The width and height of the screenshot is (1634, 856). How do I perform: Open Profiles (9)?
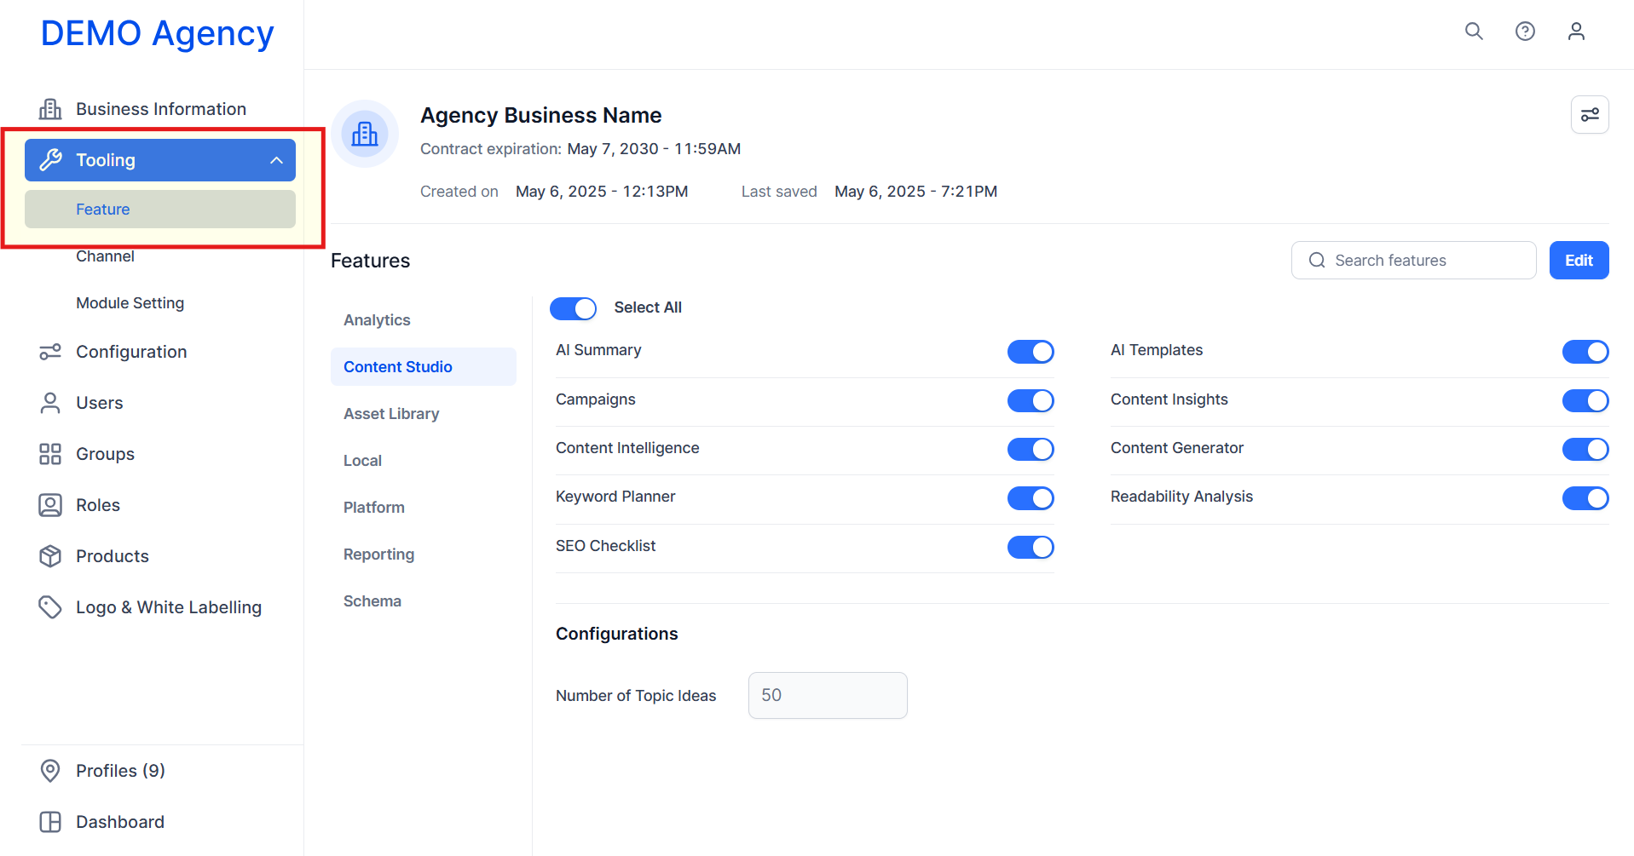[160, 771]
